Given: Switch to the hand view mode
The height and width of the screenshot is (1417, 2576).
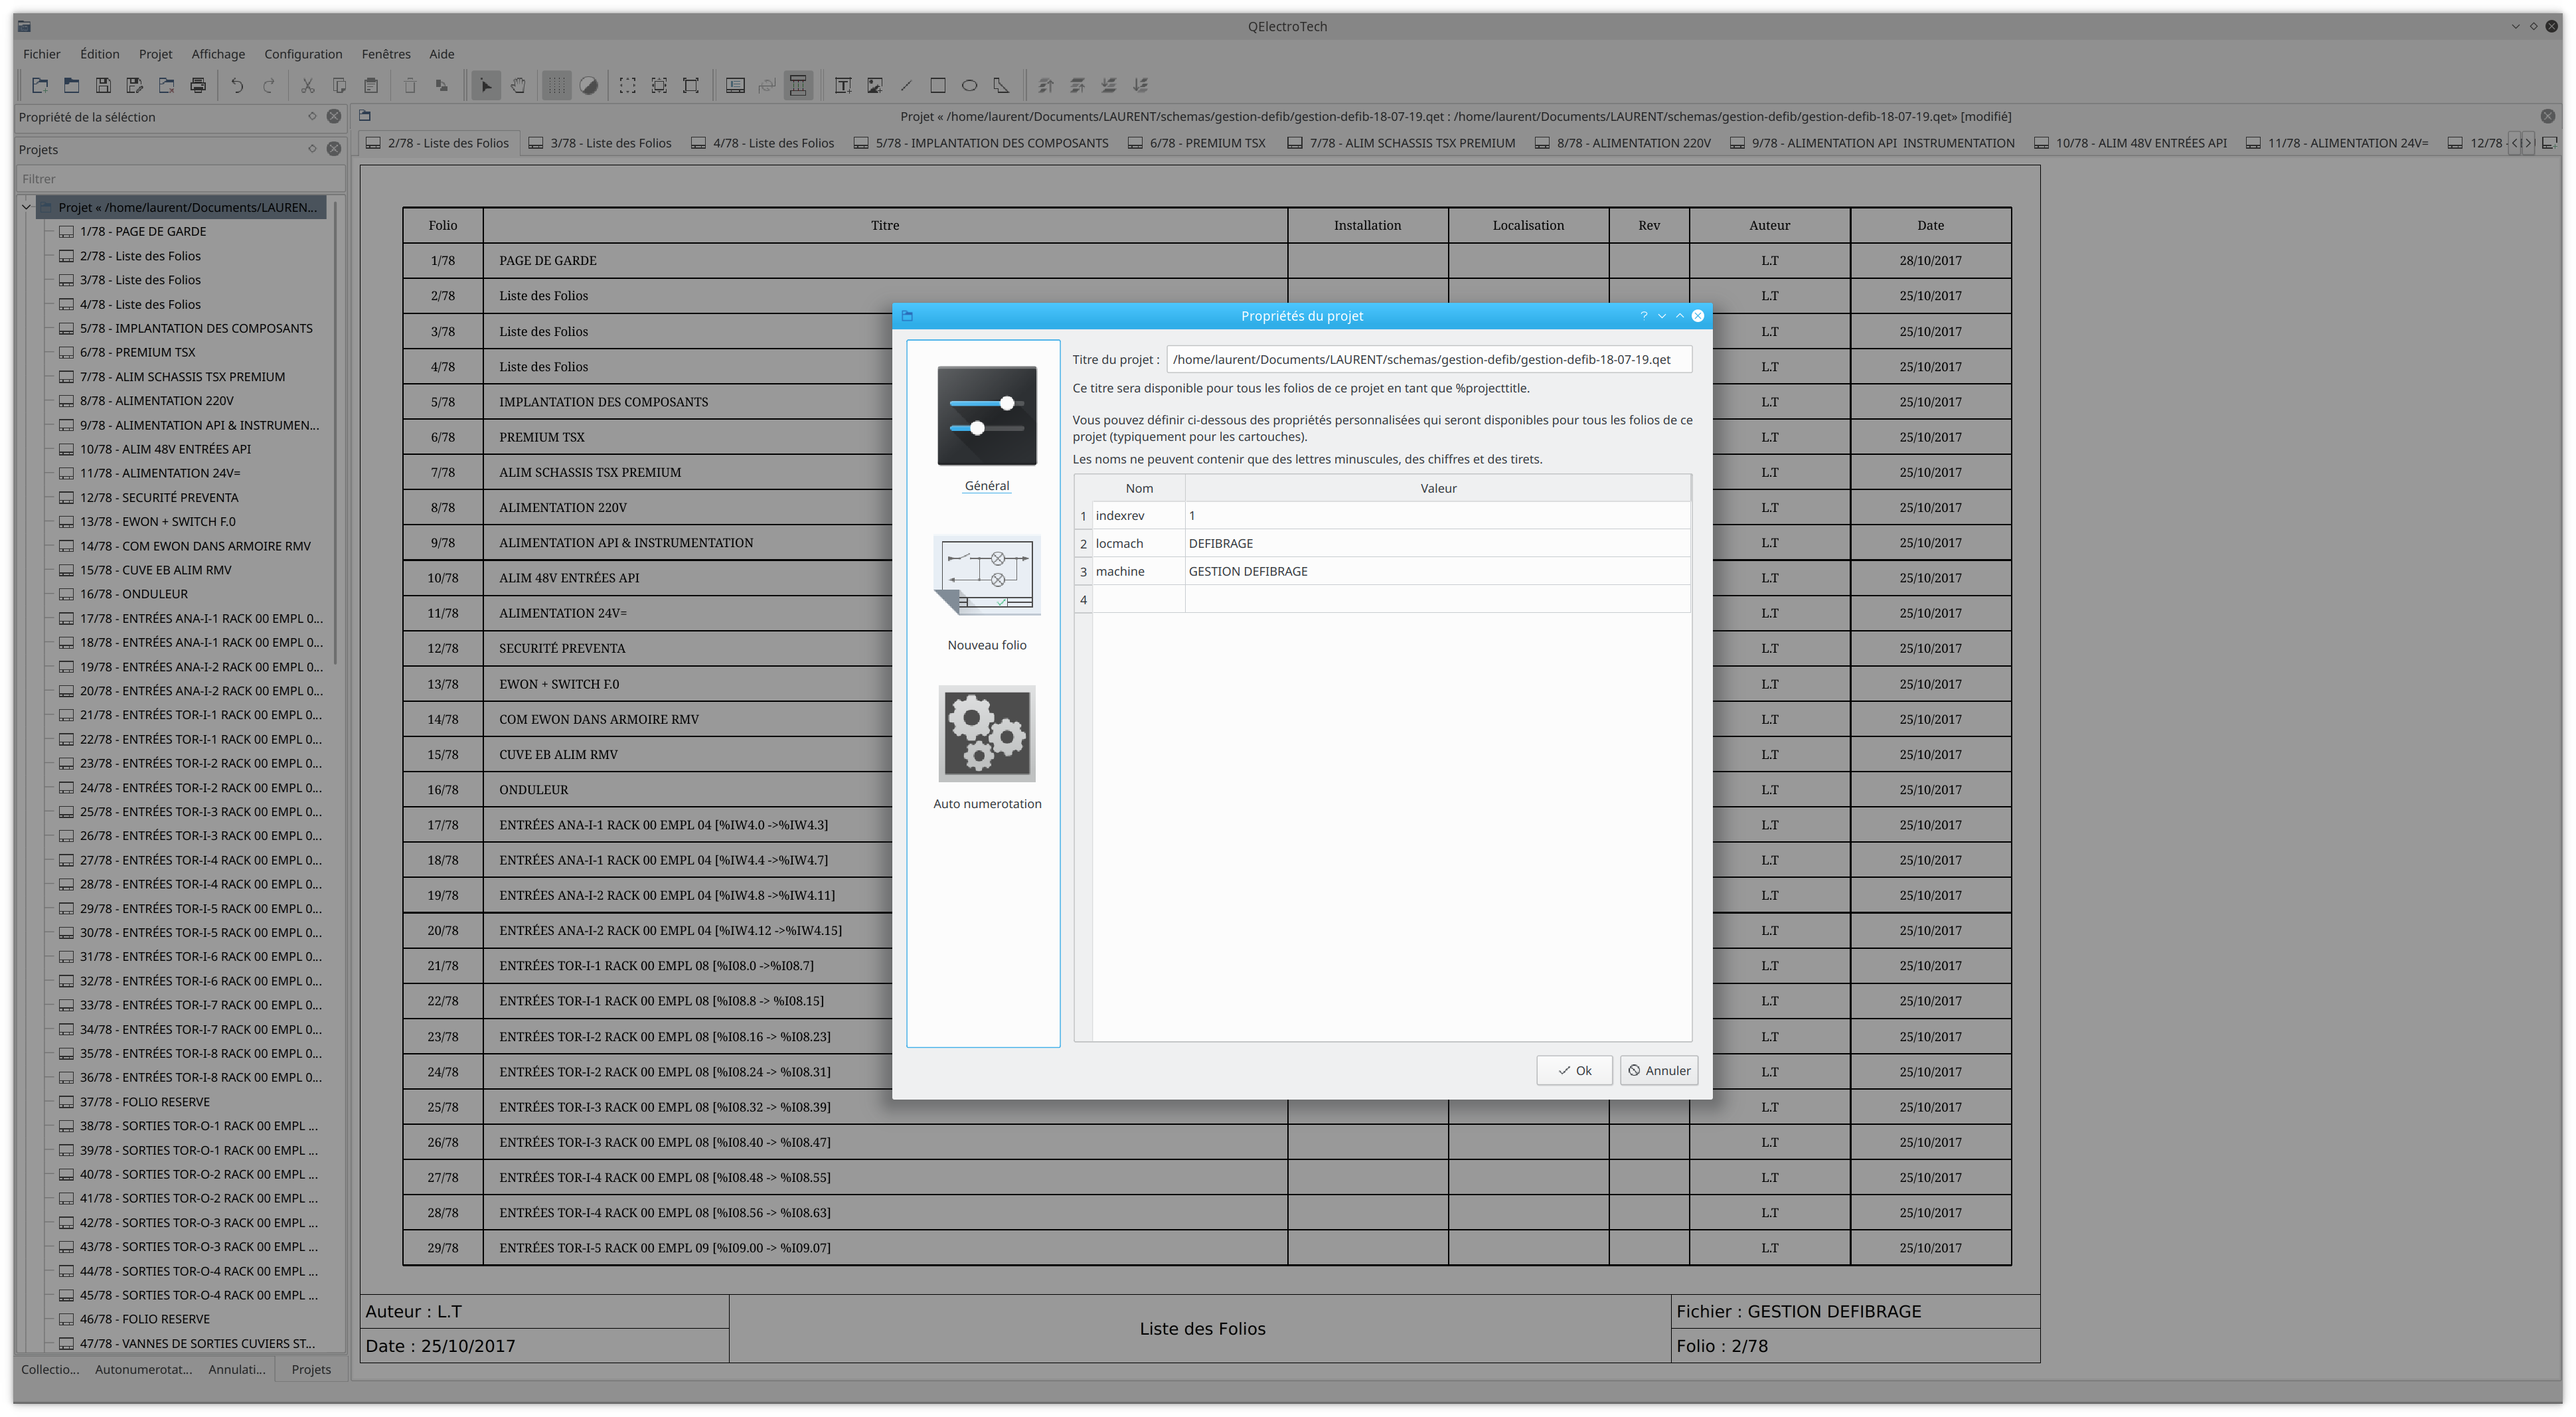Looking at the screenshot, I should pyautogui.click(x=518, y=86).
